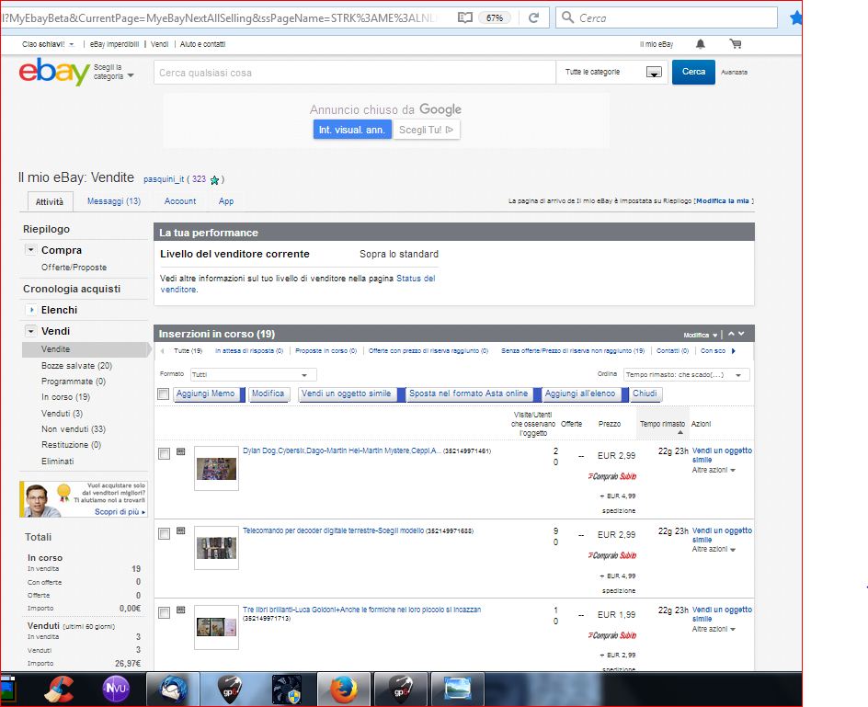This screenshot has height=707, width=868.
Task: Show previous filter links with left arrow
Action: [x=162, y=350]
